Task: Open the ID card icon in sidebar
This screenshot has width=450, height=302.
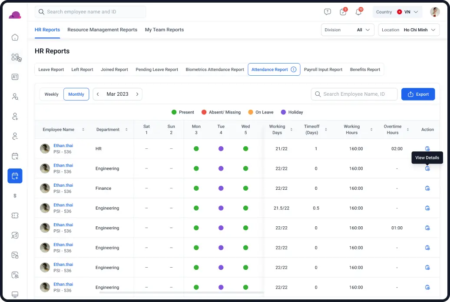Action: point(15,77)
